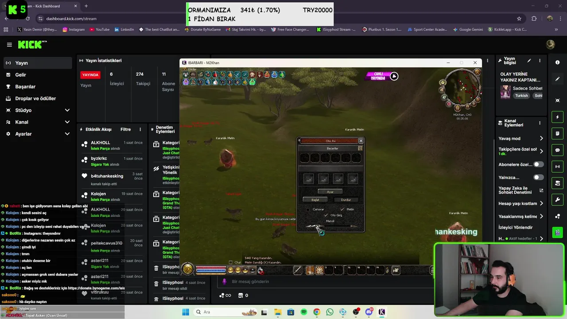The height and width of the screenshot is (319, 567).
Task: Click the lightning bolt icon in right rail
Action: pyautogui.click(x=557, y=117)
